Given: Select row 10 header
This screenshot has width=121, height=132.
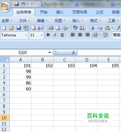Looking at the screenshot, I should (5, 118).
